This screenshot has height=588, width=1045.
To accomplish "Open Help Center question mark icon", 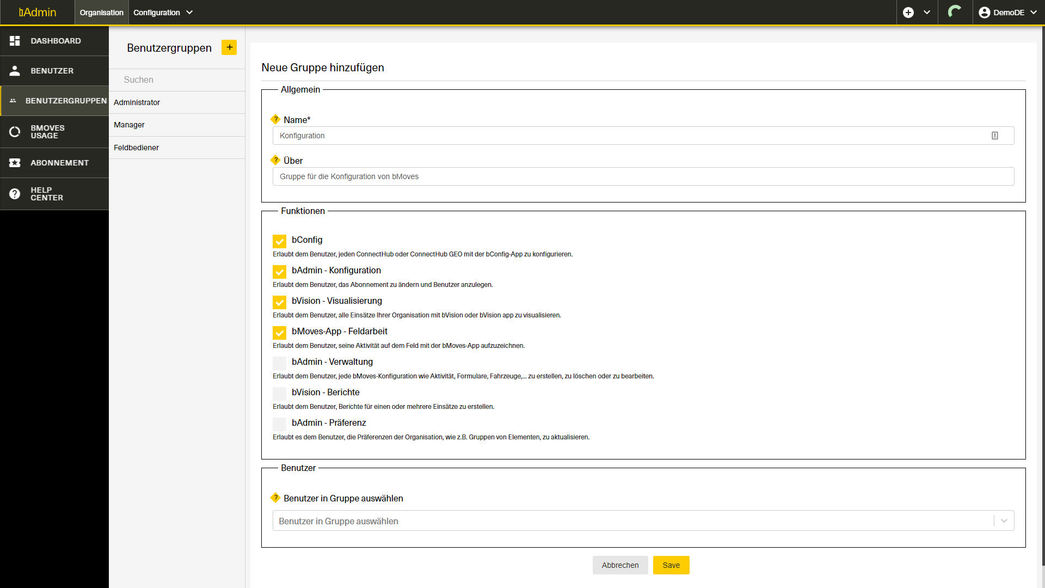I will tap(15, 194).
